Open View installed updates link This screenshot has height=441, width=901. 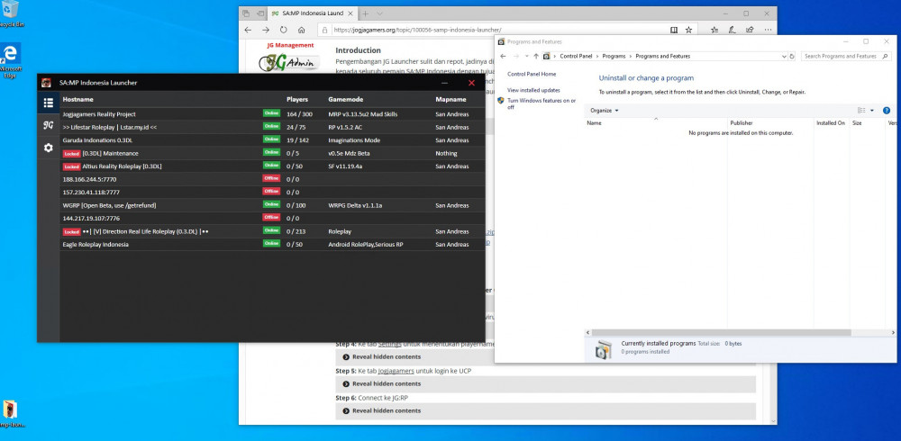coord(533,90)
